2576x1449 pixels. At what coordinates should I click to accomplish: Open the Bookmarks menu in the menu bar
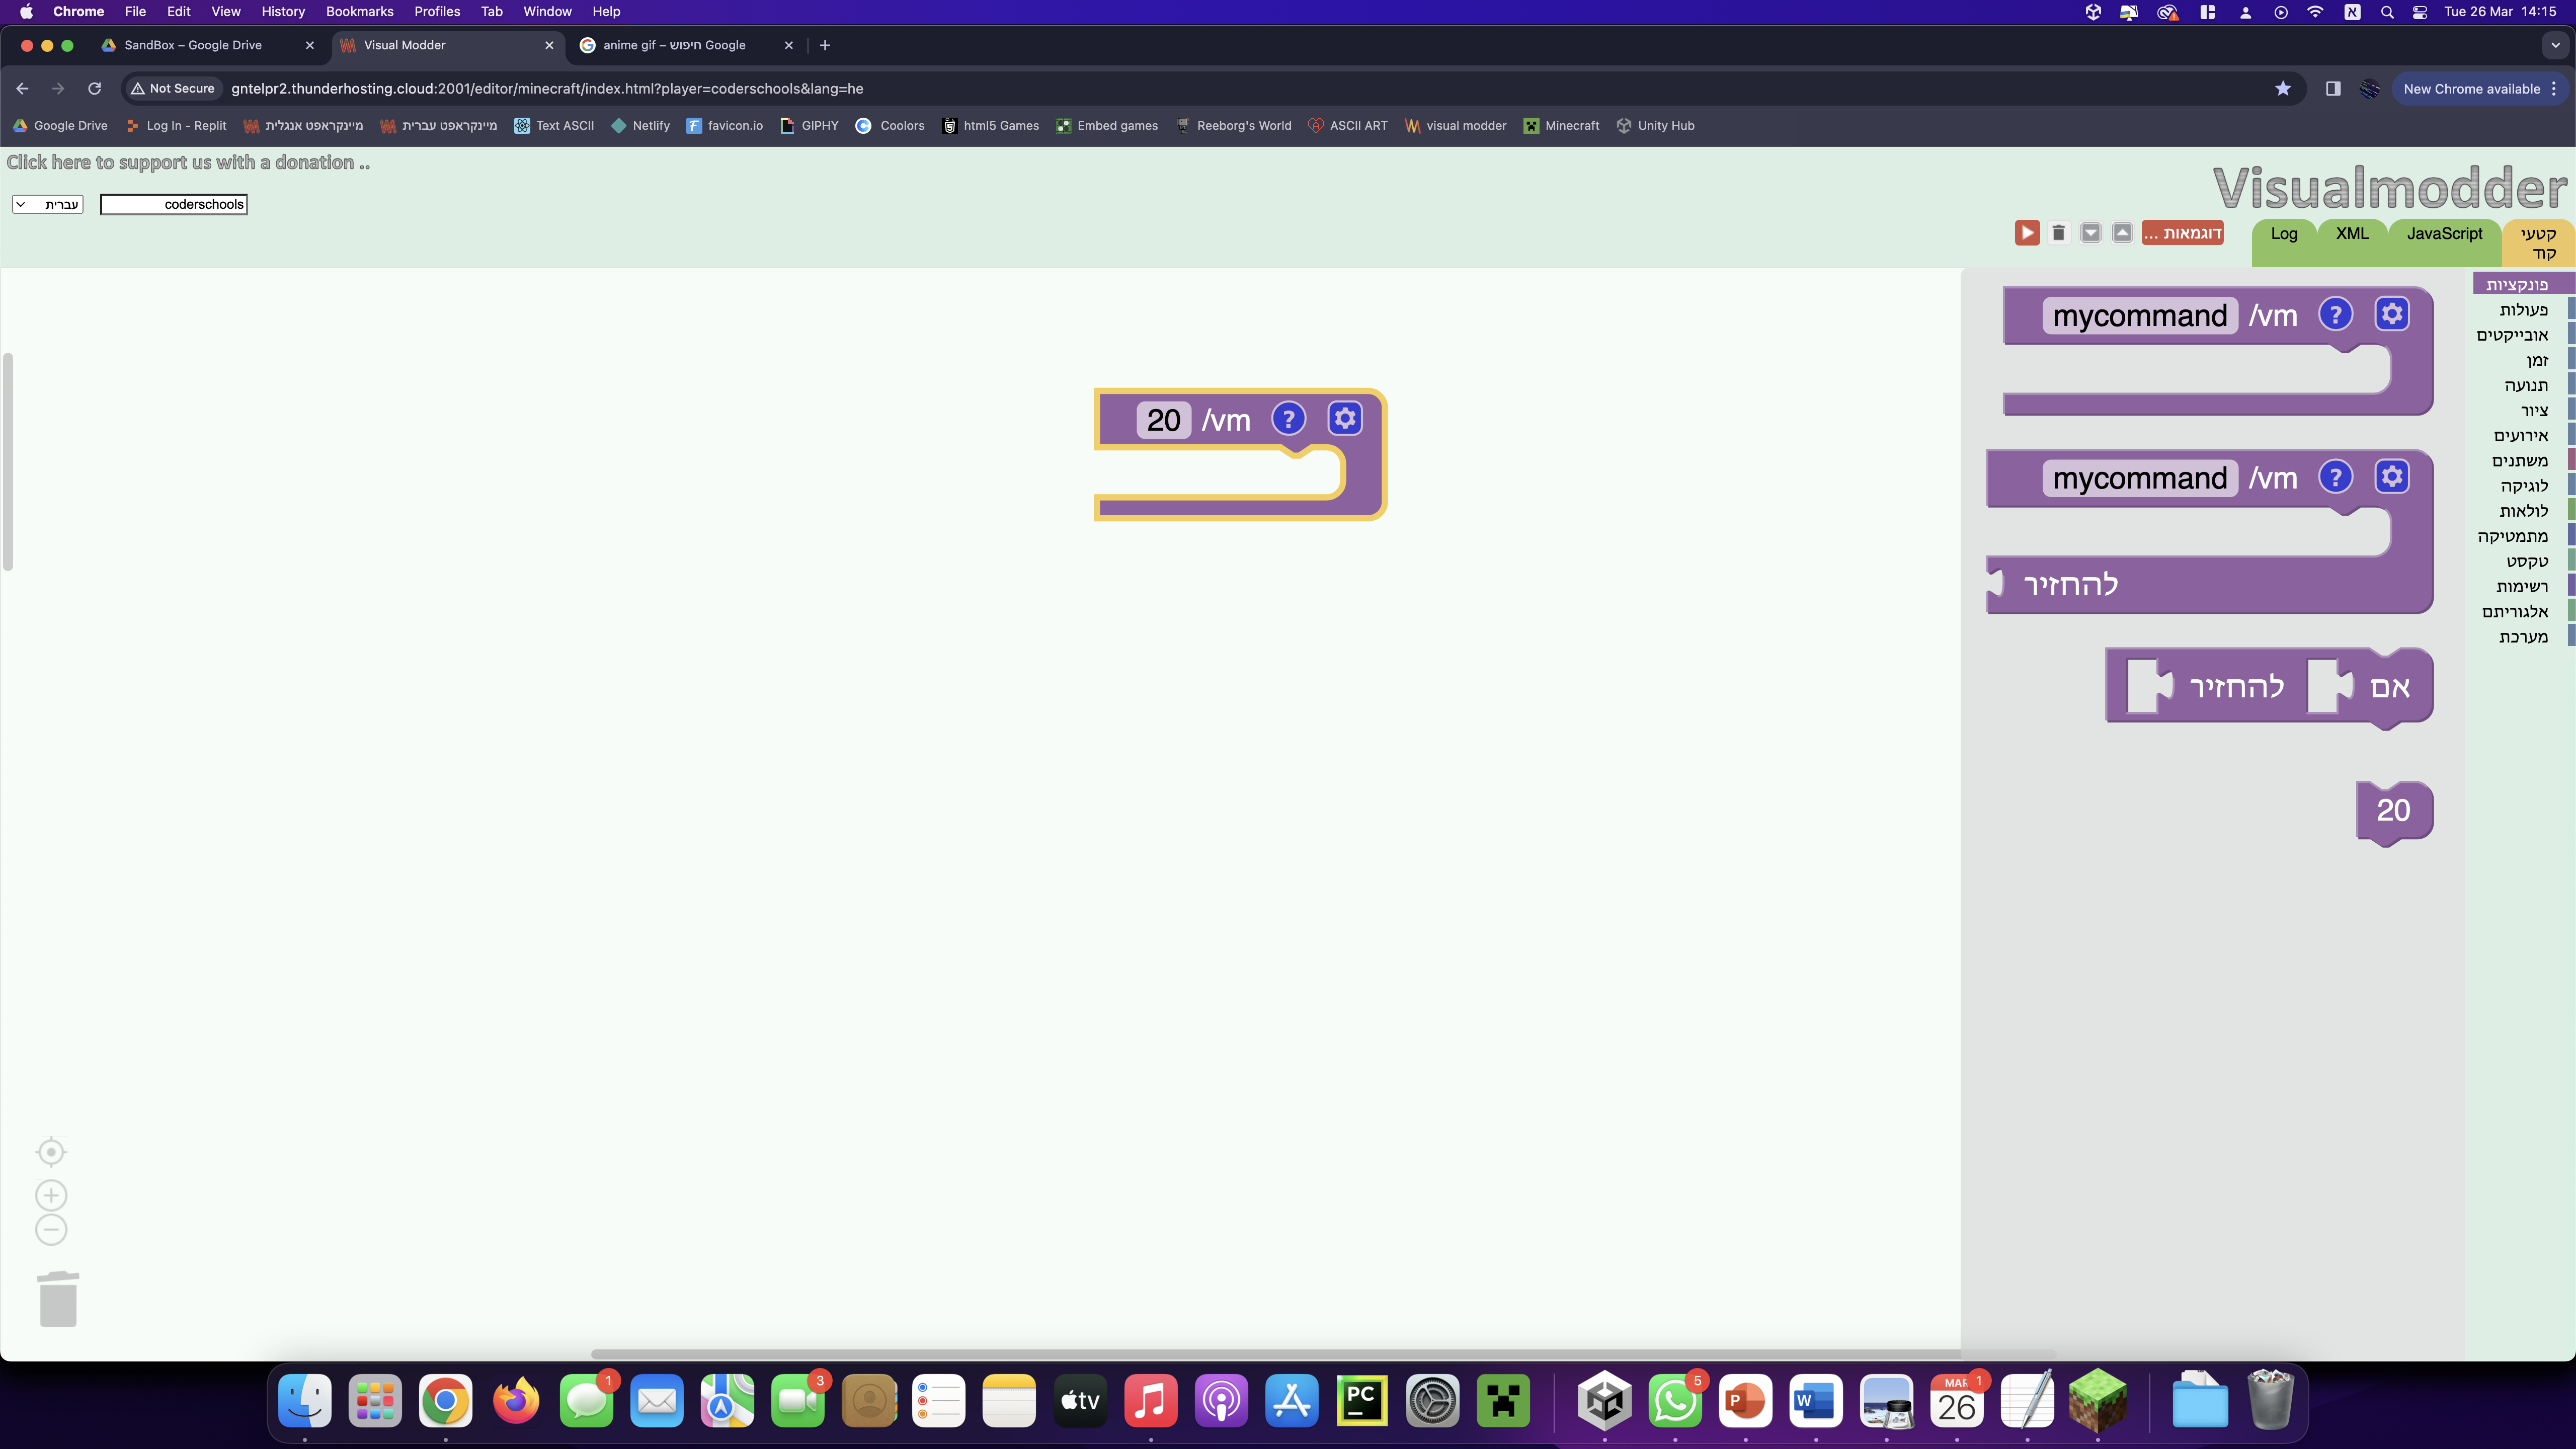359,11
